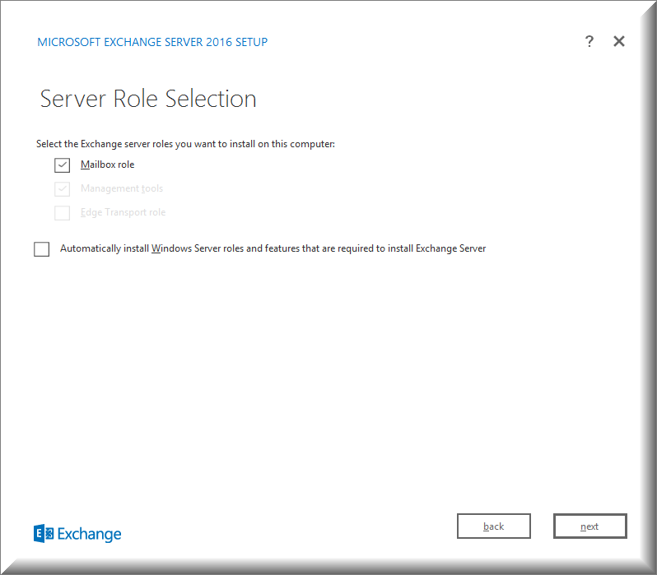This screenshot has width=657, height=575.
Task: Click the Management tools checkbox
Action: 62,189
